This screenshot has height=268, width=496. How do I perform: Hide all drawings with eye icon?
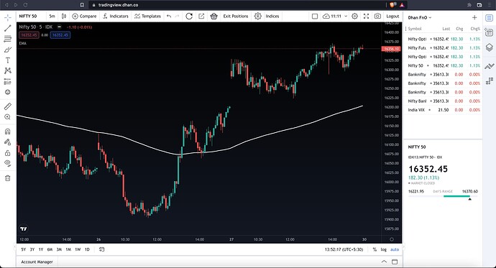tap(8, 163)
